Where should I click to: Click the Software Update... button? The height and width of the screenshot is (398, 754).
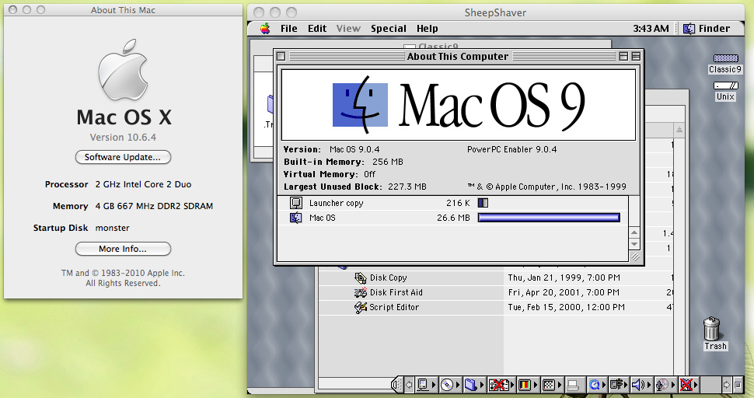point(123,157)
